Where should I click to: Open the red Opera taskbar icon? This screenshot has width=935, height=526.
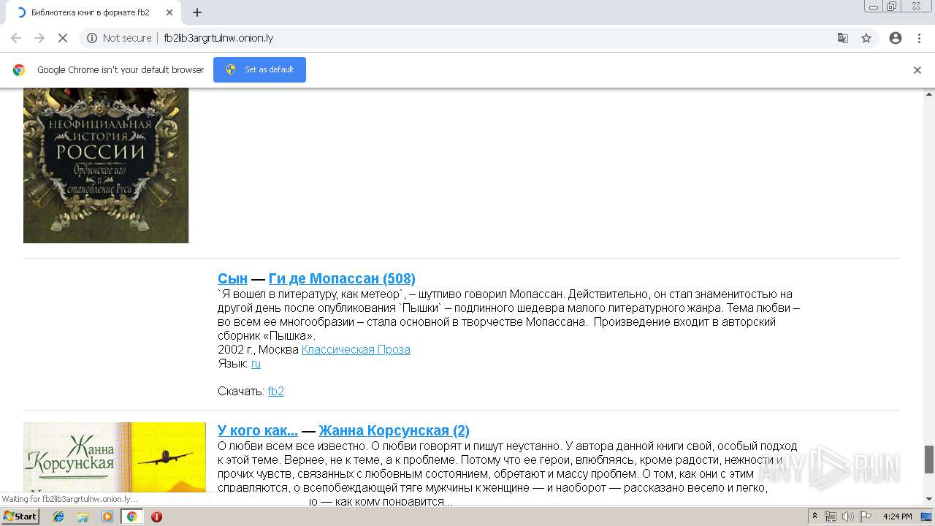pos(156,517)
